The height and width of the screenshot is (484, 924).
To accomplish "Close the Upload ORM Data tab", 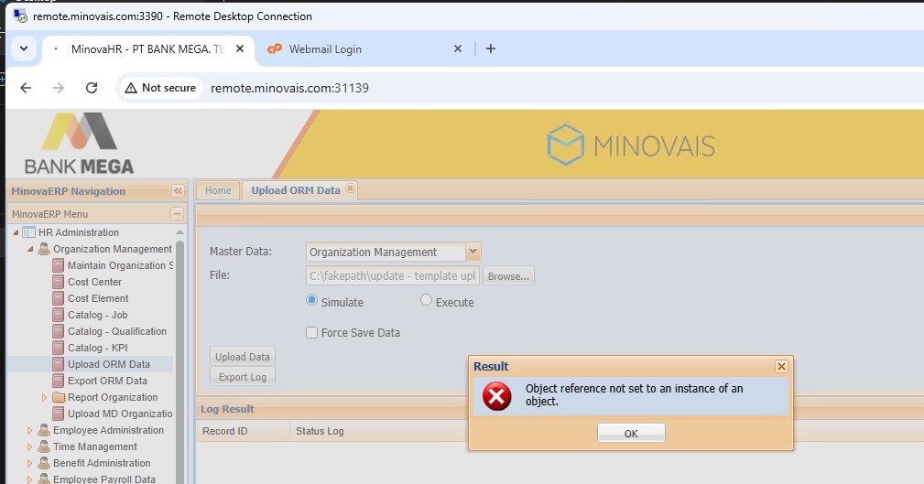I will click(350, 189).
